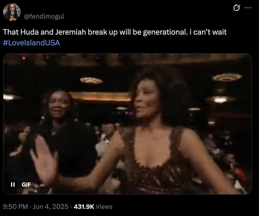The image size is (259, 216).
Task: Click the GIF badge label
Action: (26, 184)
